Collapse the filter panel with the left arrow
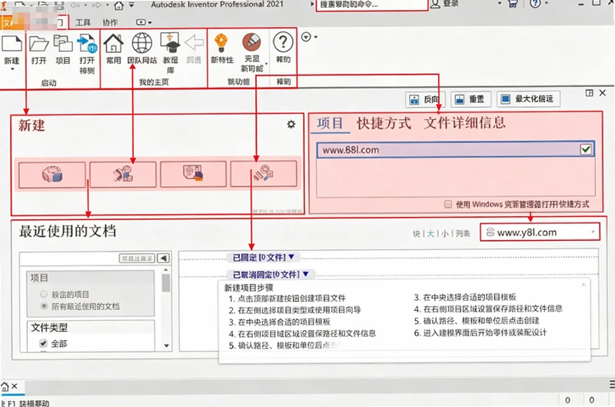 pyautogui.click(x=164, y=258)
